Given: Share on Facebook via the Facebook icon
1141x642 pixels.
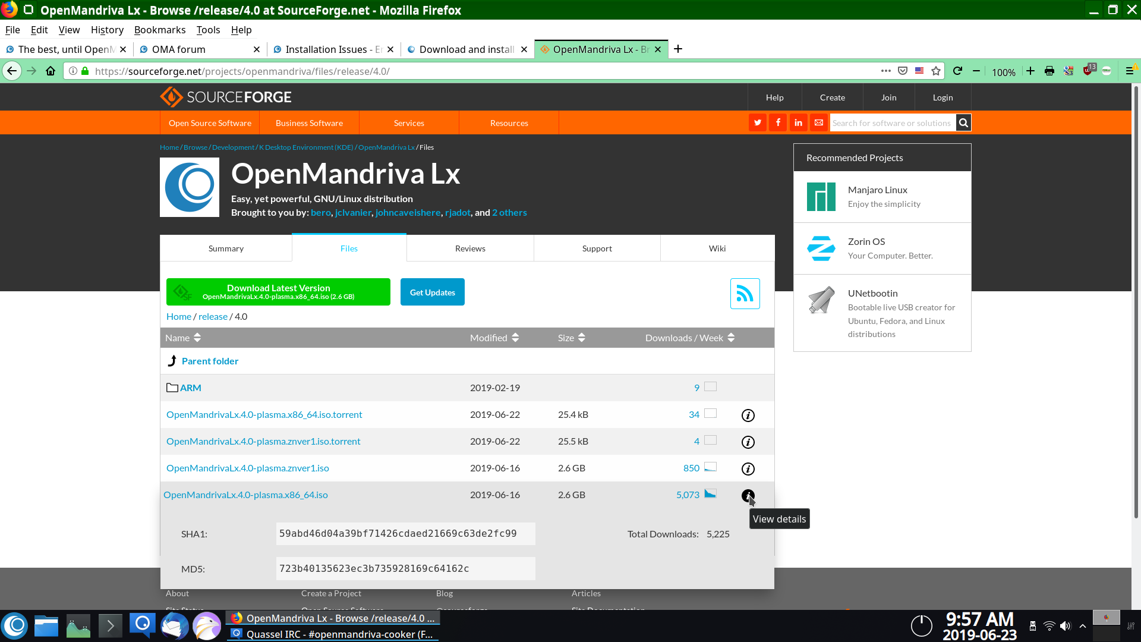Looking at the screenshot, I should [x=778, y=122].
